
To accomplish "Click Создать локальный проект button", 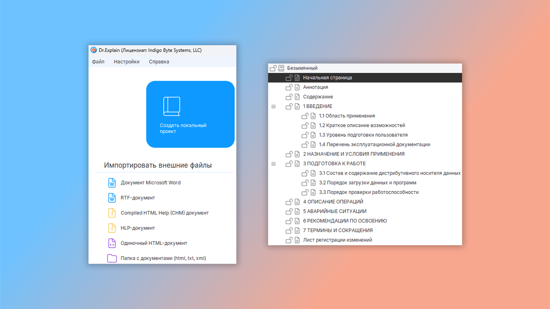I will 190,114.
